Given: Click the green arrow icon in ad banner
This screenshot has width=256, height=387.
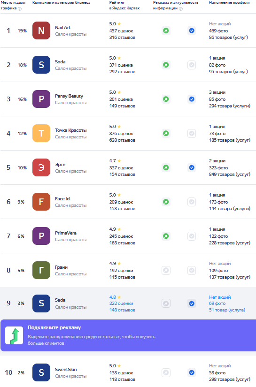Looking at the screenshot, I should 14,335.
